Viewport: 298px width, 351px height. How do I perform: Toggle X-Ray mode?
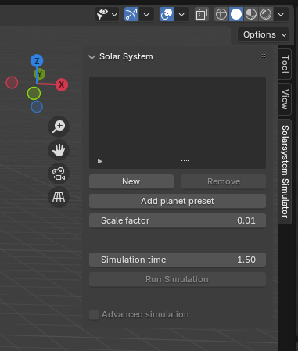[x=202, y=14]
